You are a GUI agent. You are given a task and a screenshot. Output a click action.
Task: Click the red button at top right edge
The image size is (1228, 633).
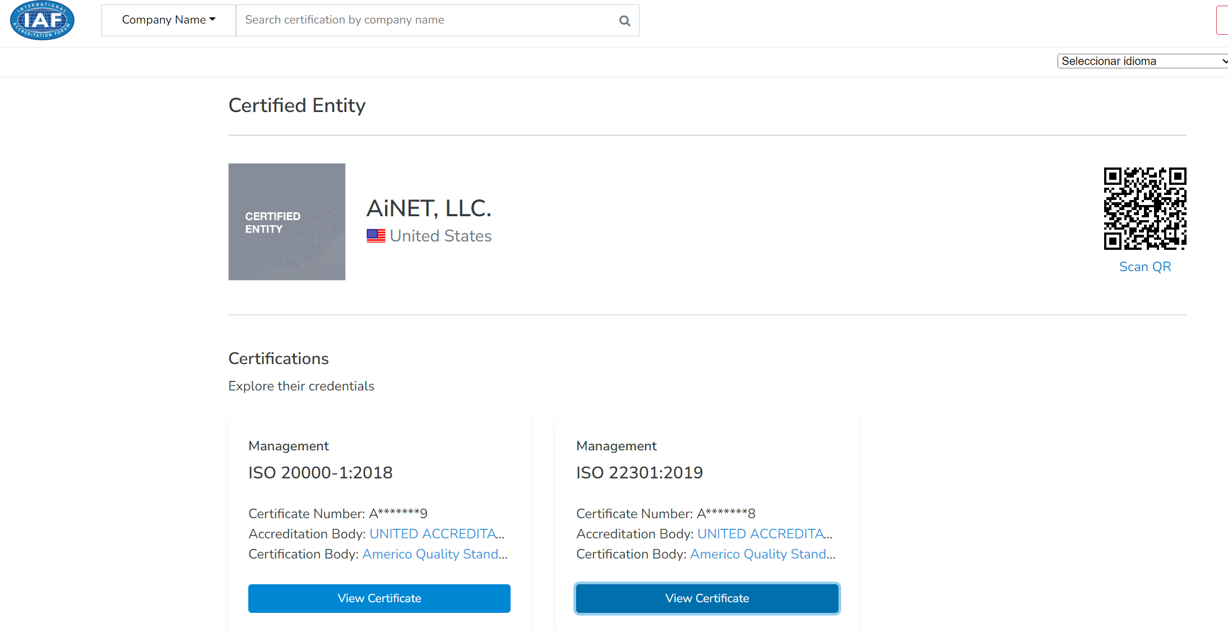[1222, 21]
